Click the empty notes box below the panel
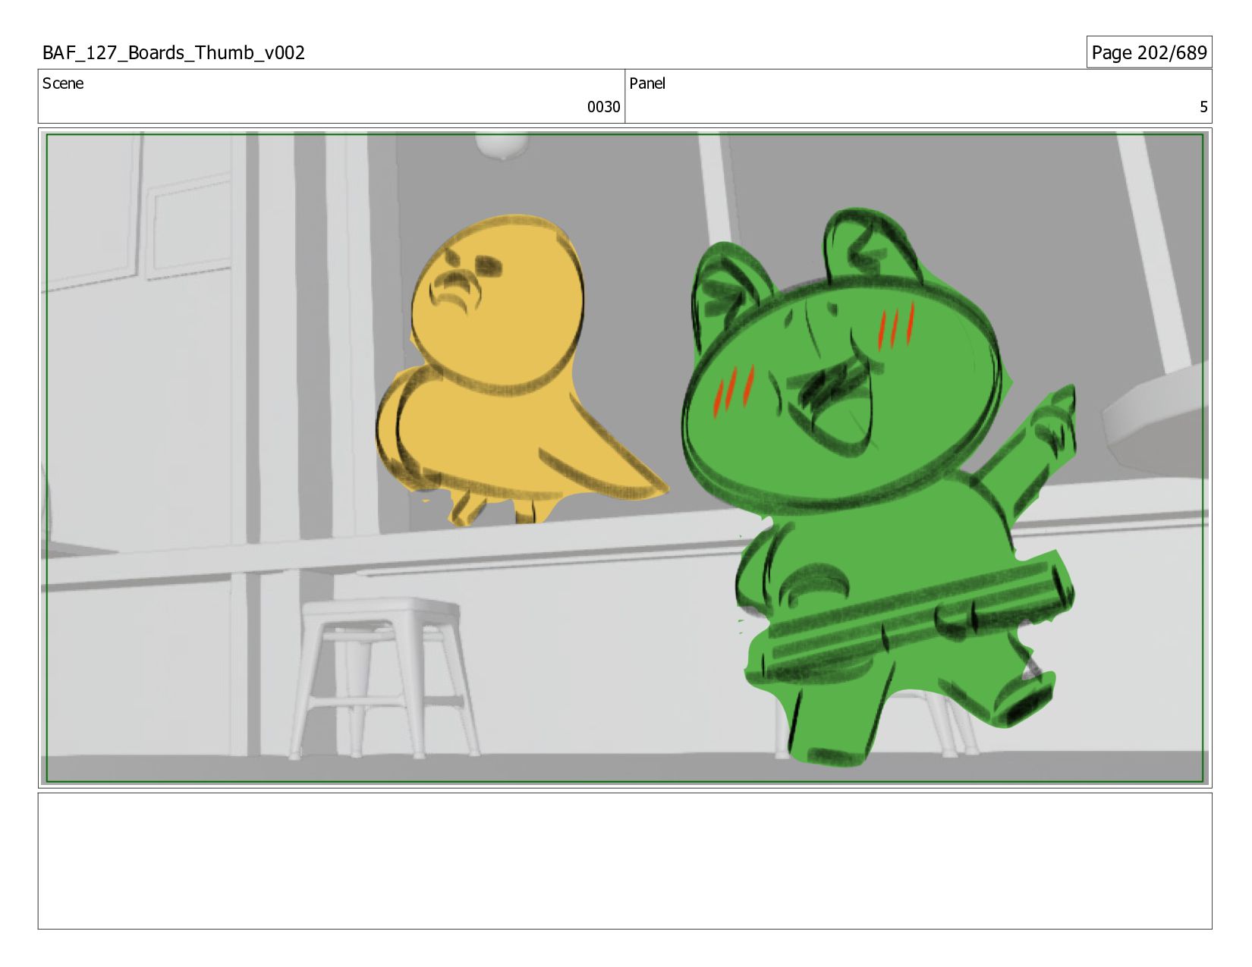 pos(624,861)
